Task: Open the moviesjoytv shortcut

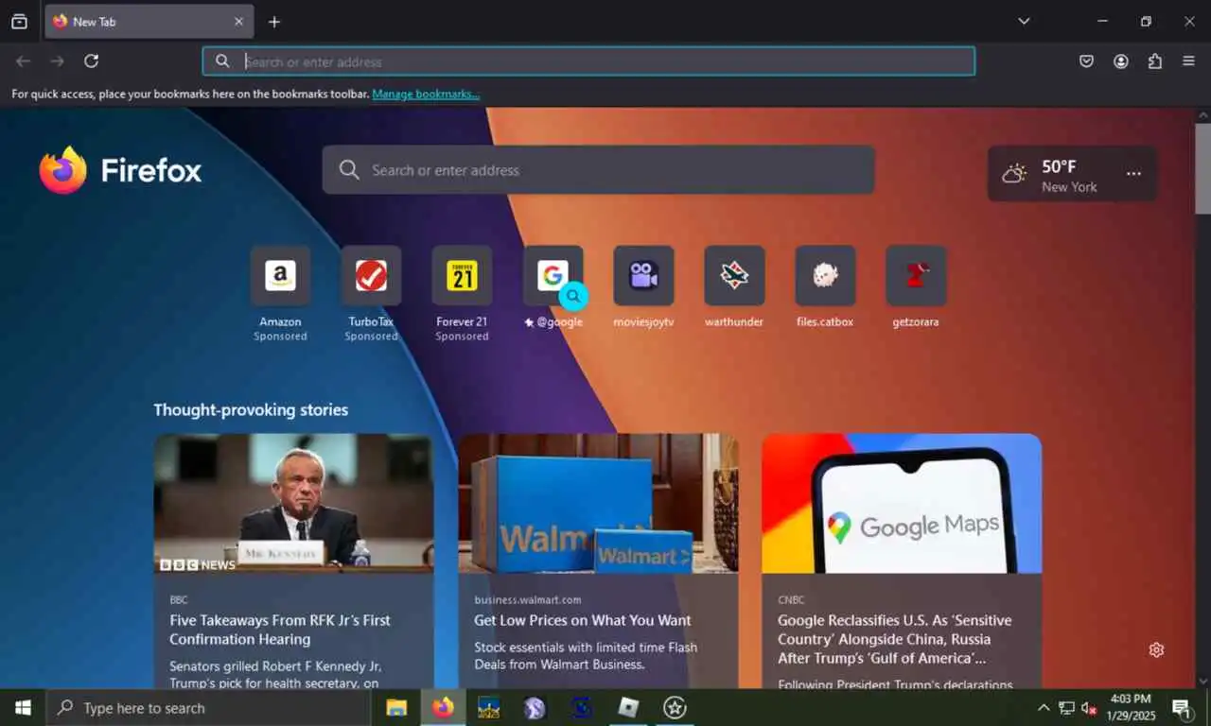Action: 643,276
